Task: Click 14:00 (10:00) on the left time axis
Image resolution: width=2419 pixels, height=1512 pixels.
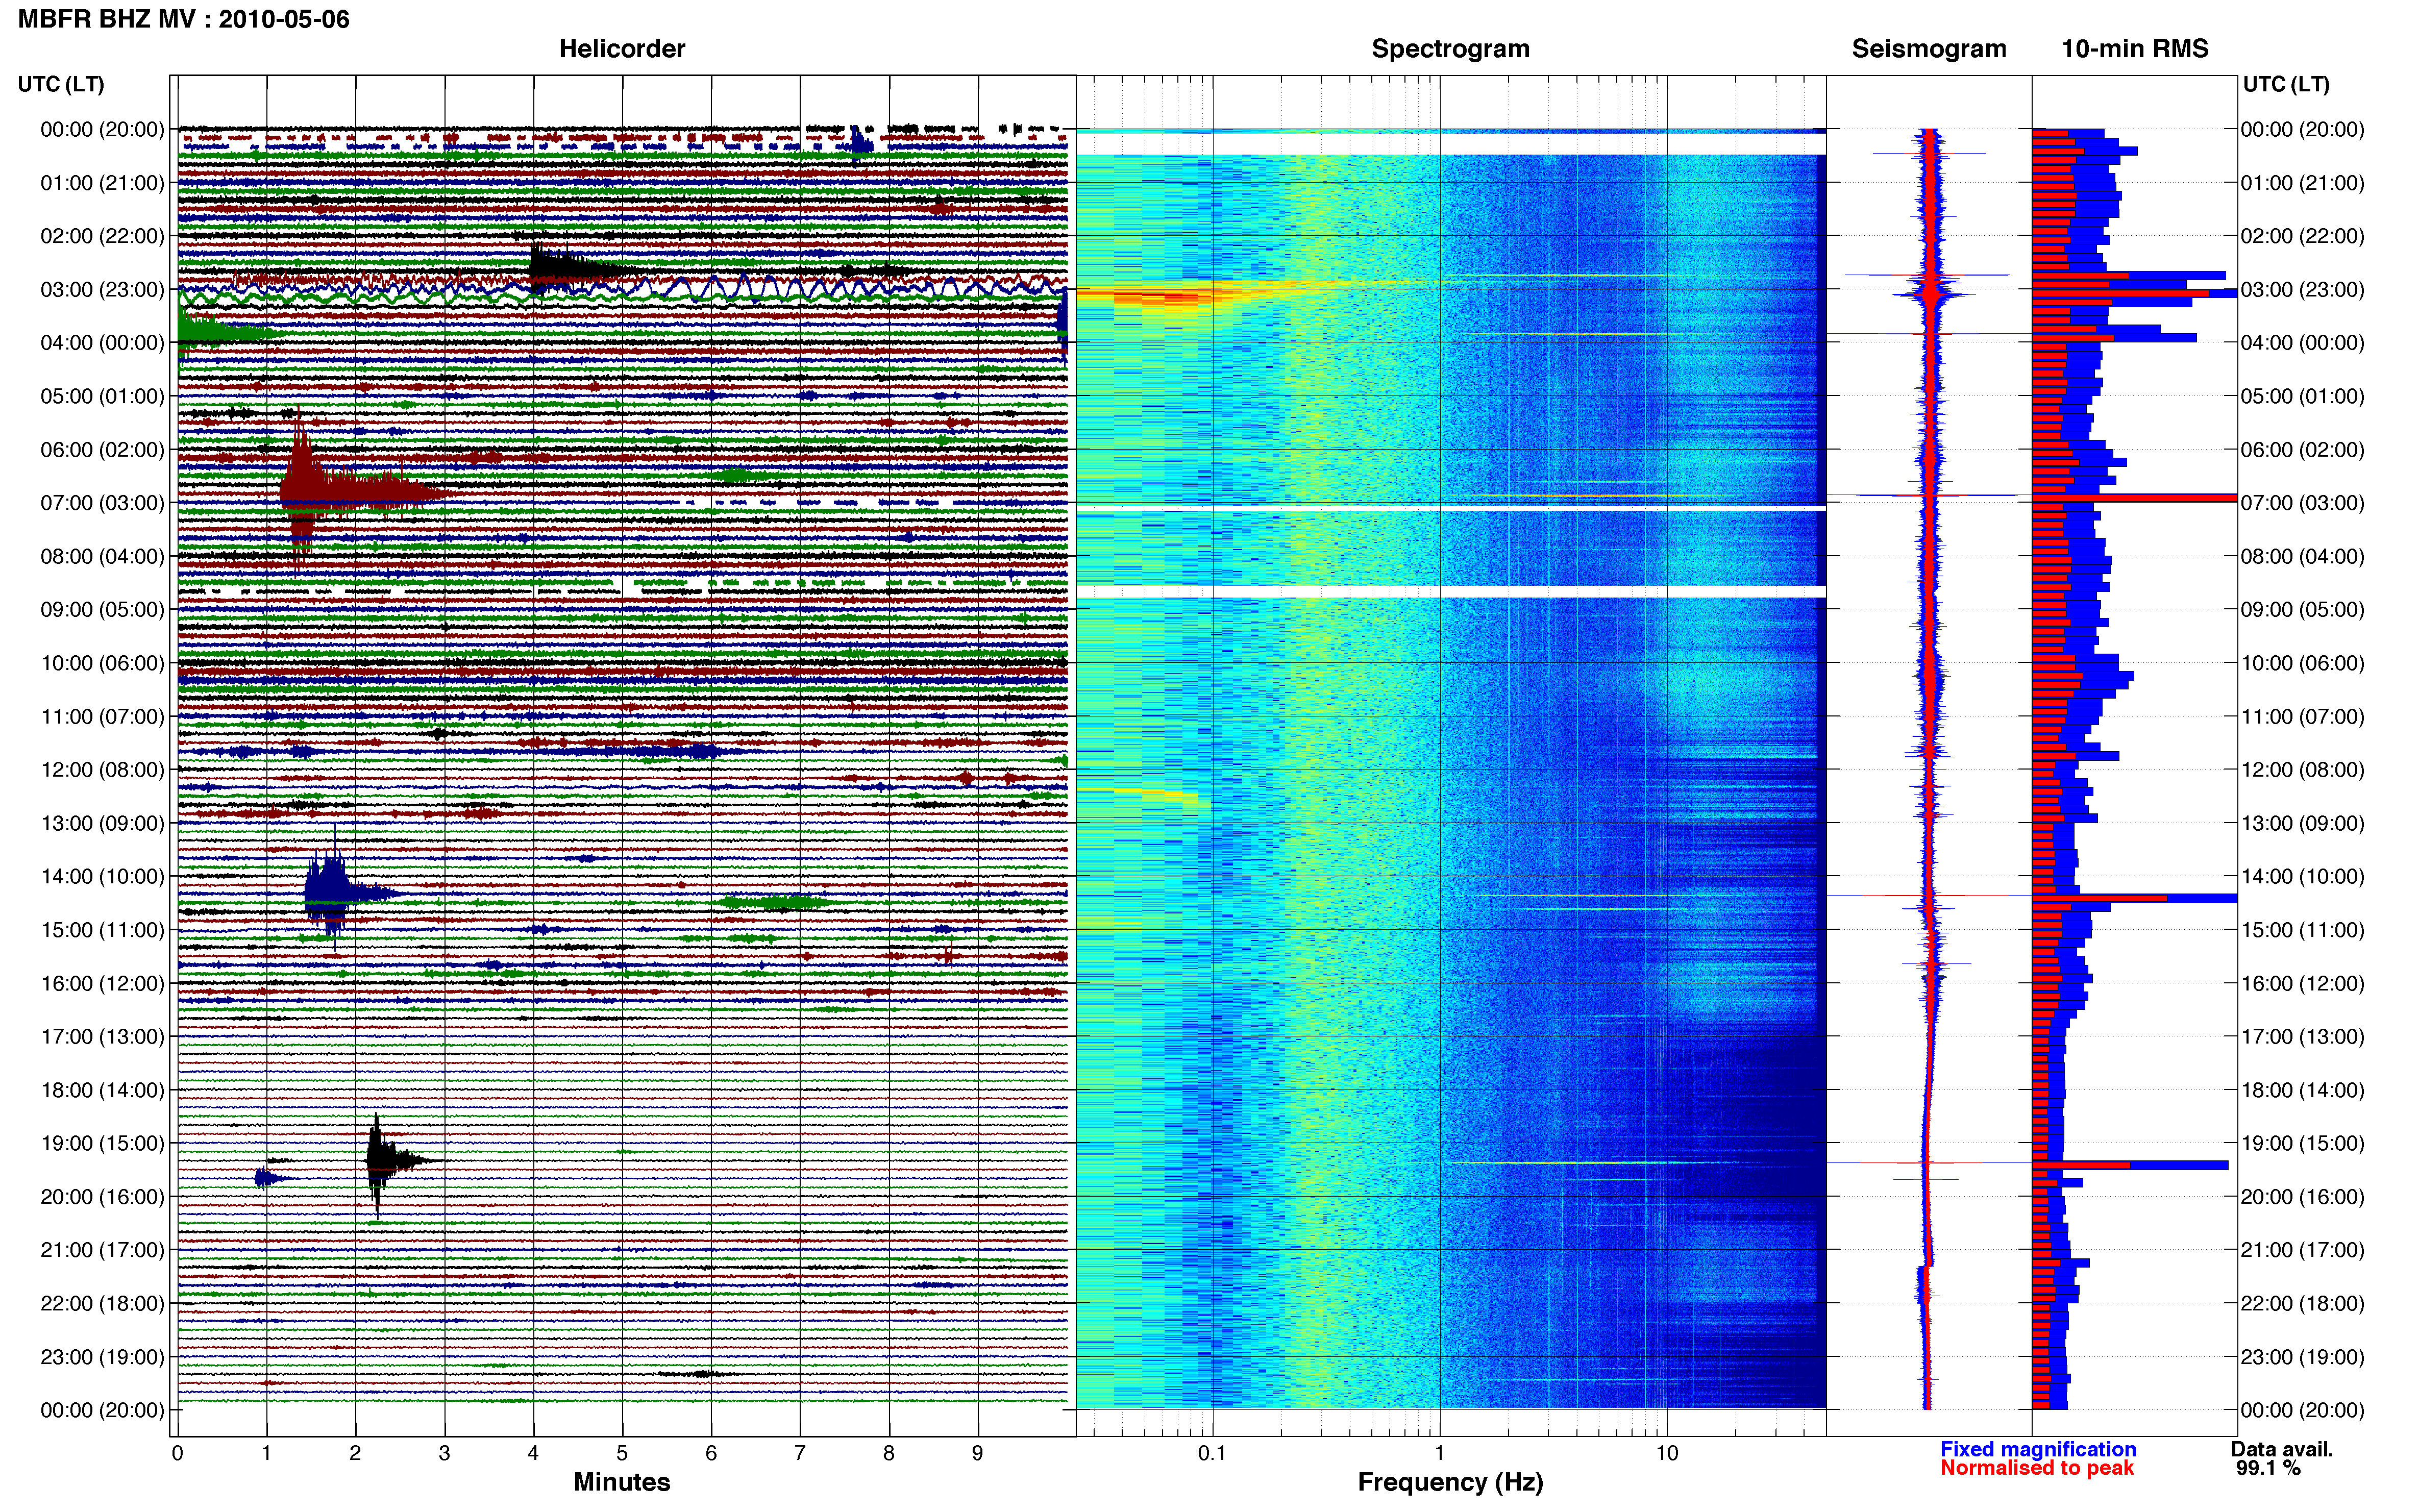Action: pos(102,876)
